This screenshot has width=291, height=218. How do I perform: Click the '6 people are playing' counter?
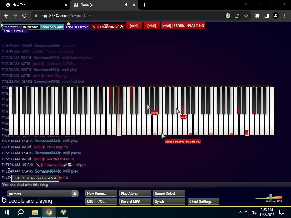[x=27, y=200]
